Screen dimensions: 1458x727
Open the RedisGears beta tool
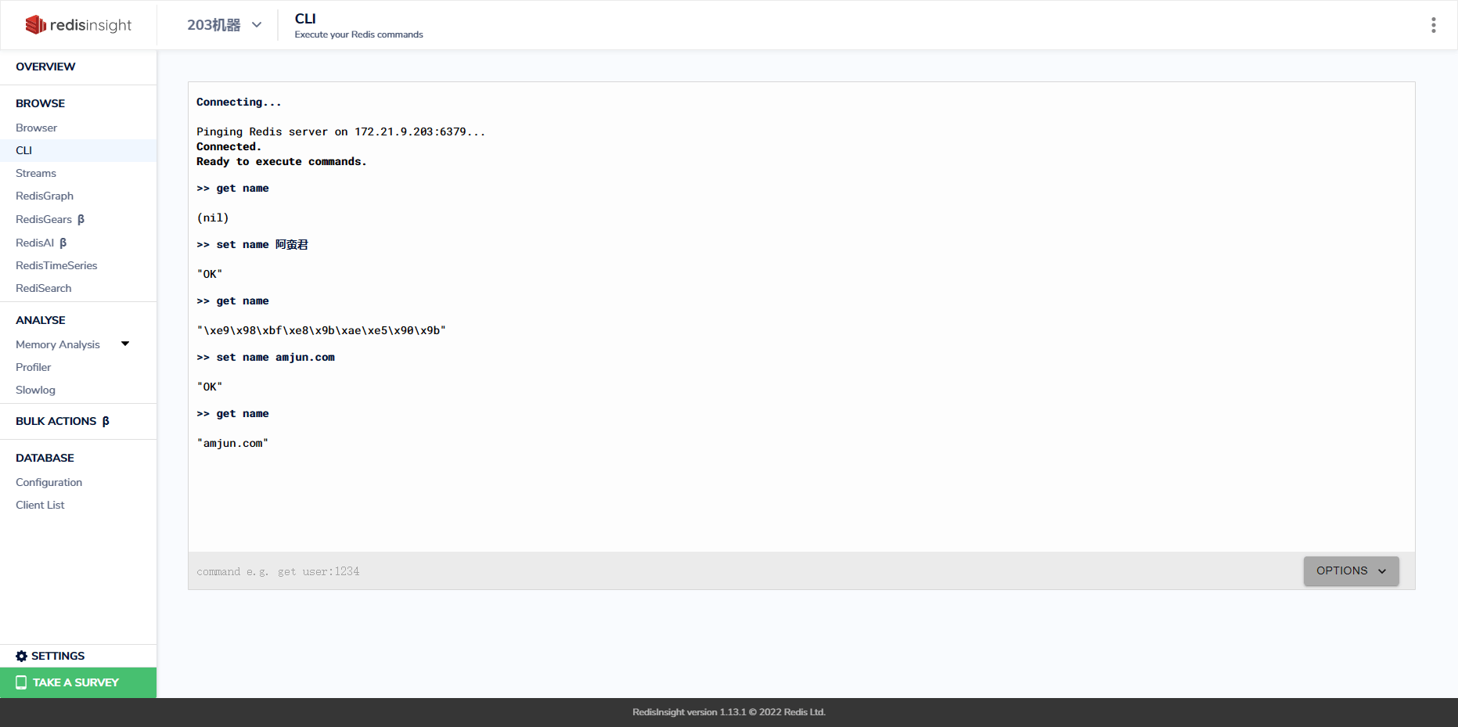coord(45,219)
